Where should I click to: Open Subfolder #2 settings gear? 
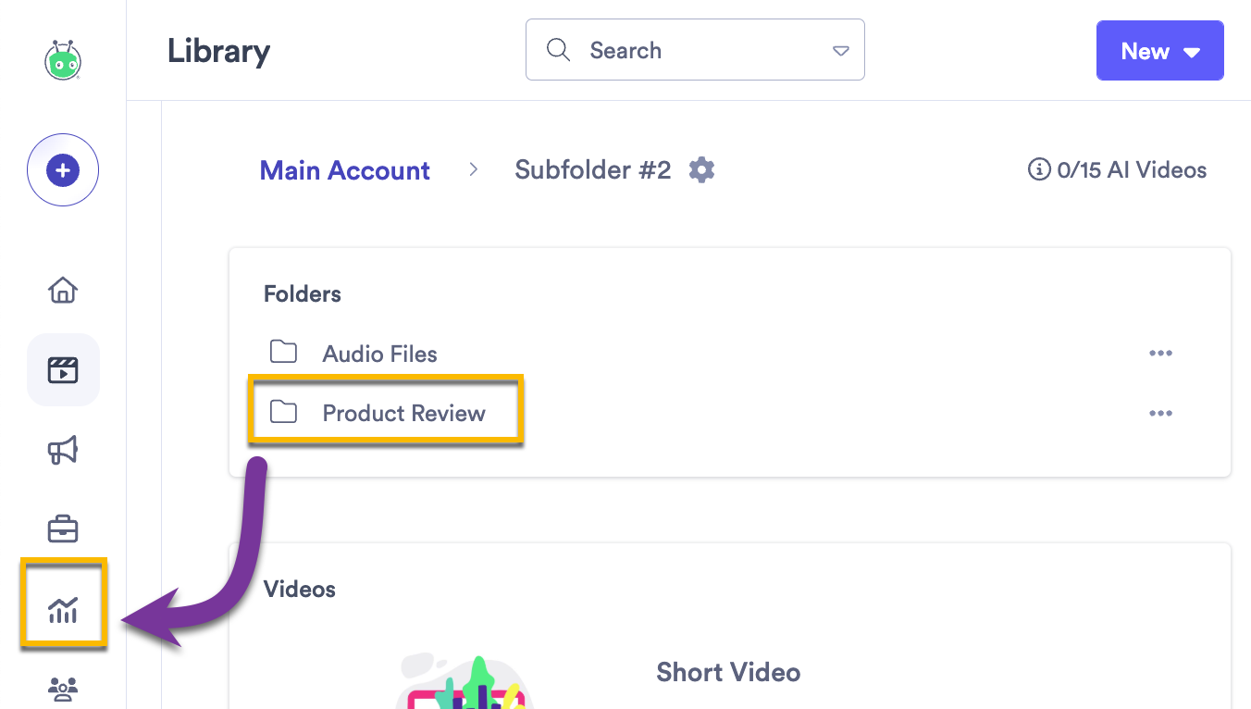(x=701, y=169)
